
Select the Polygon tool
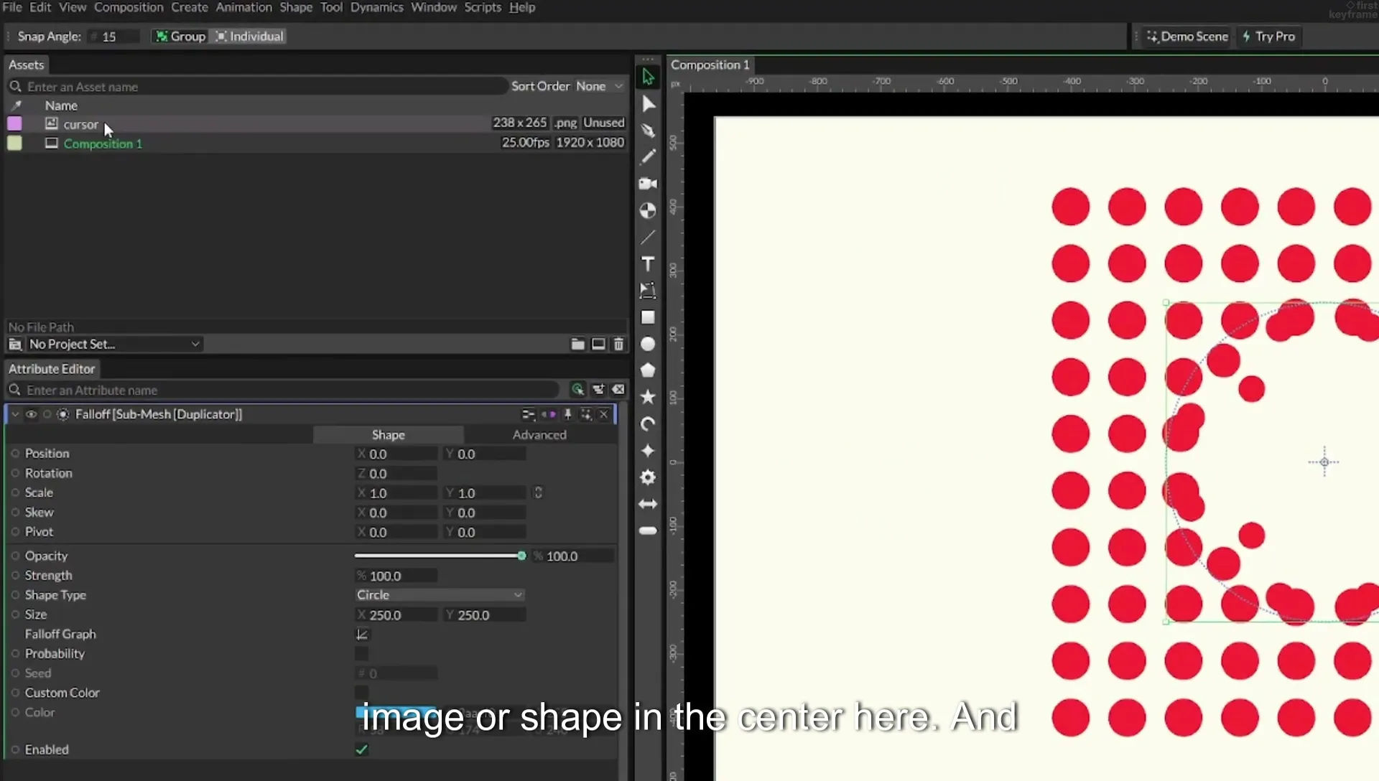coord(648,370)
